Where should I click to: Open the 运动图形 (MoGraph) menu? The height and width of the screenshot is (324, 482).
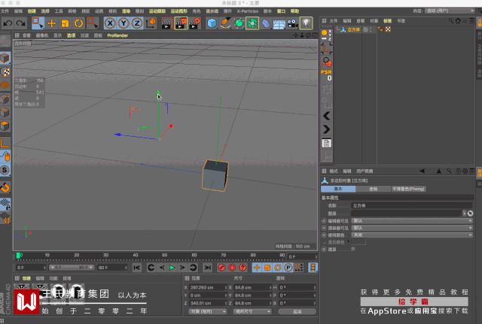coord(179,11)
